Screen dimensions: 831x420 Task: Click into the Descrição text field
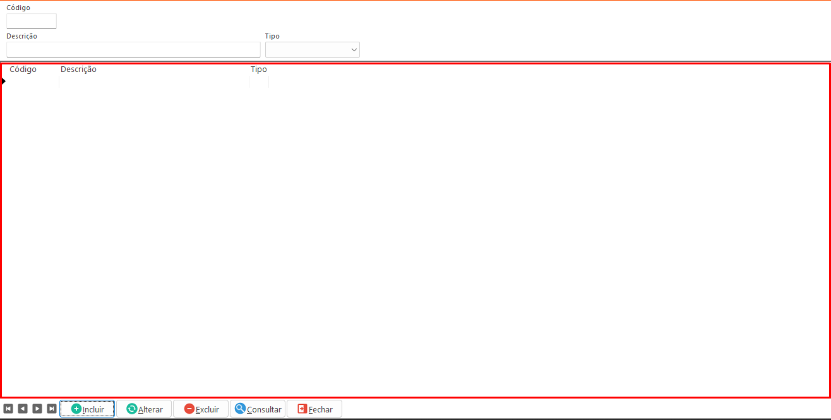coord(133,50)
